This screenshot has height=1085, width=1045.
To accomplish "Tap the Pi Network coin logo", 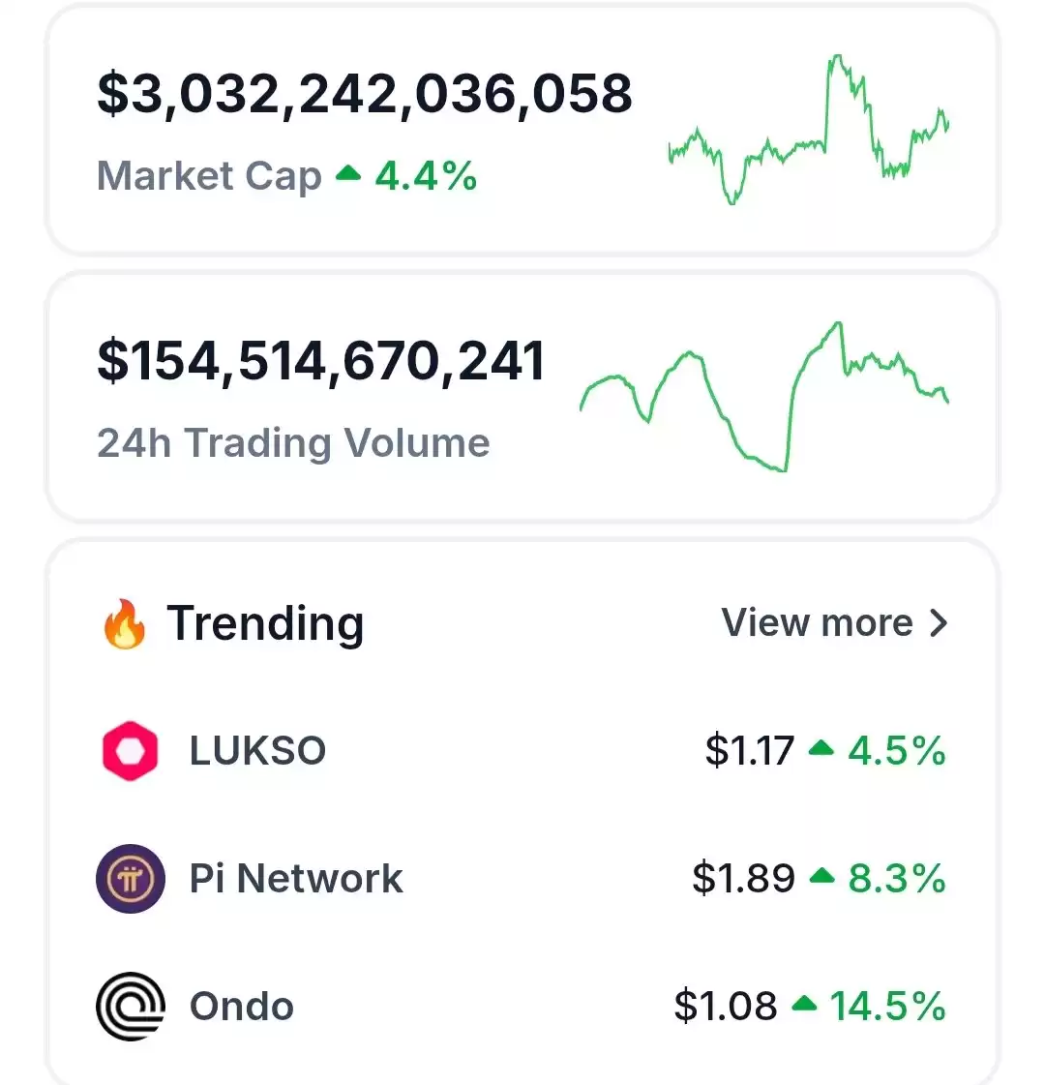I will (x=130, y=879).
